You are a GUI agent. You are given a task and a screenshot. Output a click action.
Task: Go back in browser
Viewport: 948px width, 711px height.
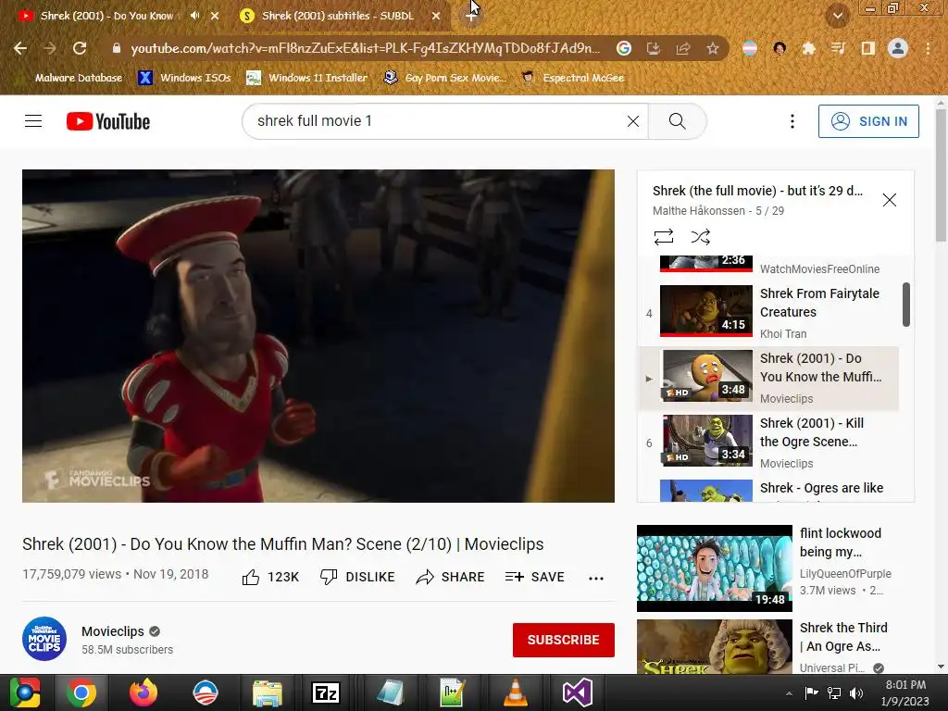tap(20, 48)
